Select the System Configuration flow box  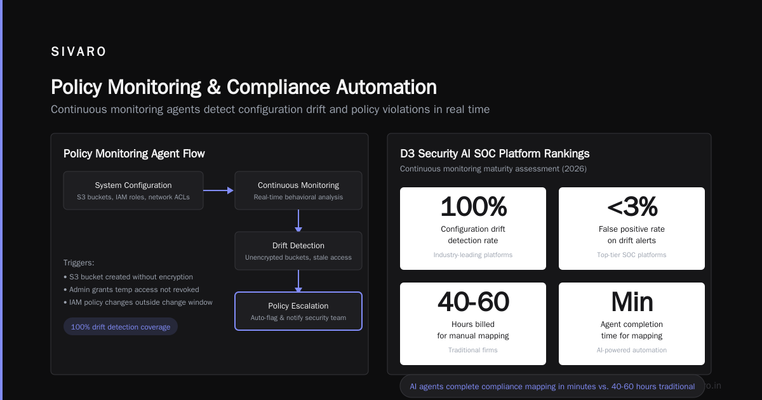click(x=133, y=190)
